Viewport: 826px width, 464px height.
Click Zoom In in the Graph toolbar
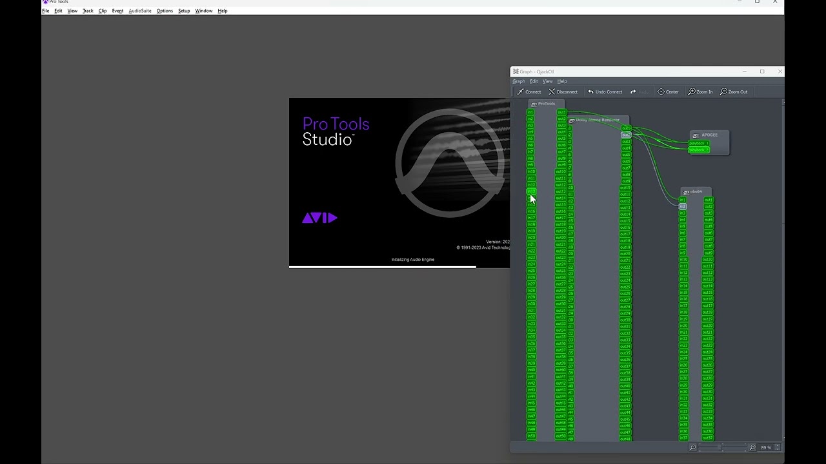pos(700,92)
